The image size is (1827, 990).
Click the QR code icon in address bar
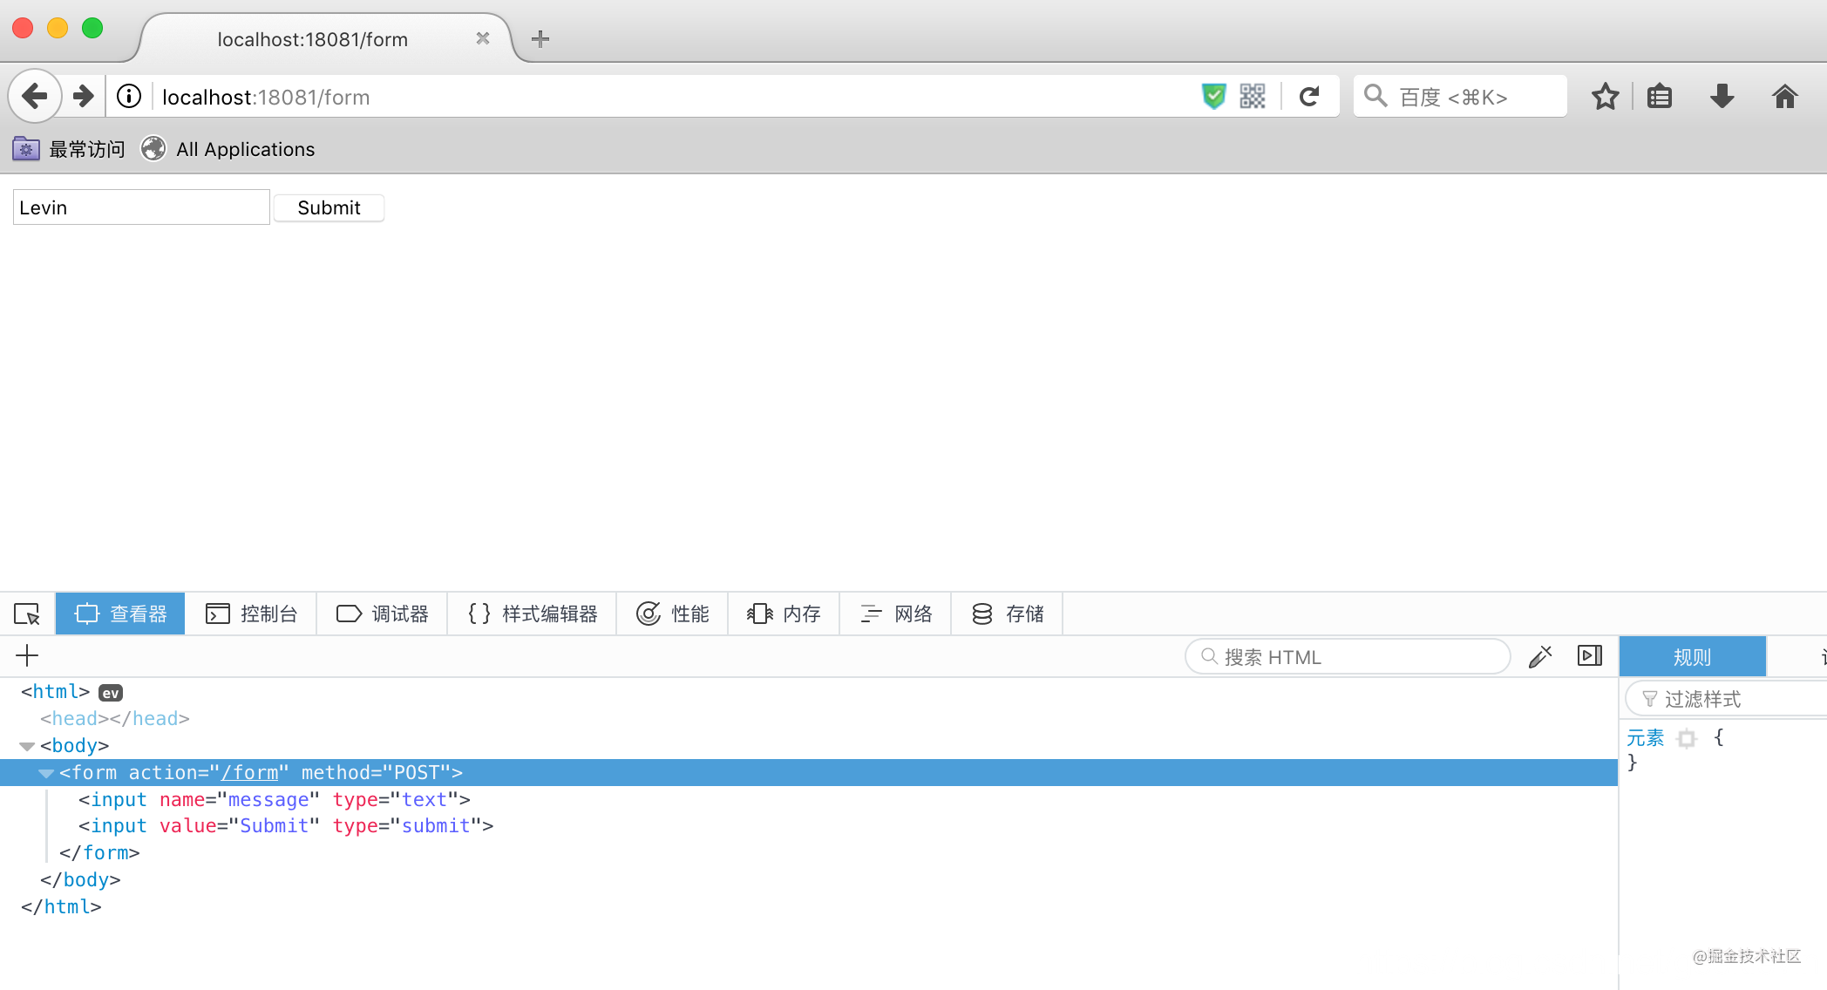1253,97
